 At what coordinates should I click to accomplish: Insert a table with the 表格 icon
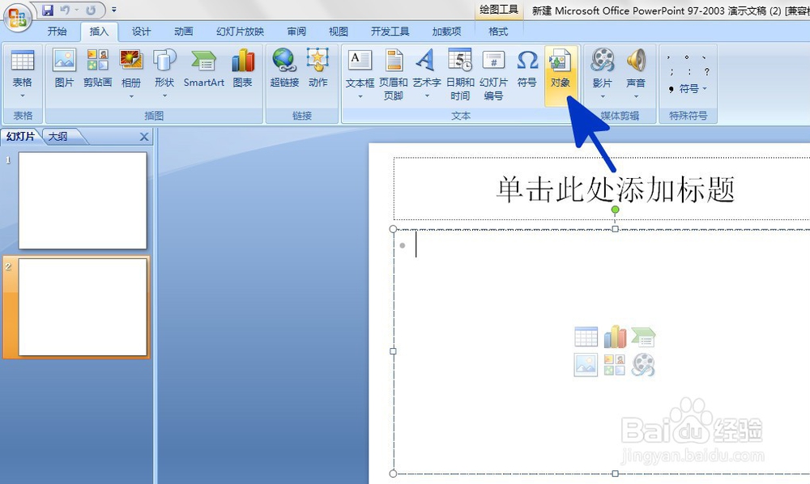tap(22, 62)
